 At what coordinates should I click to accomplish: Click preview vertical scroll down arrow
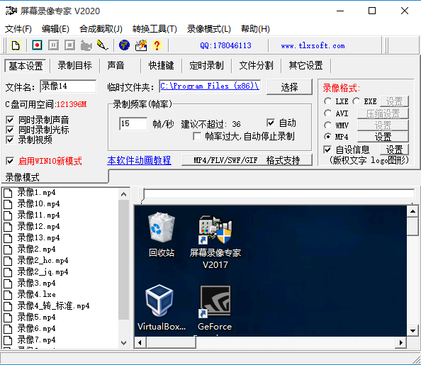point(412,330)
